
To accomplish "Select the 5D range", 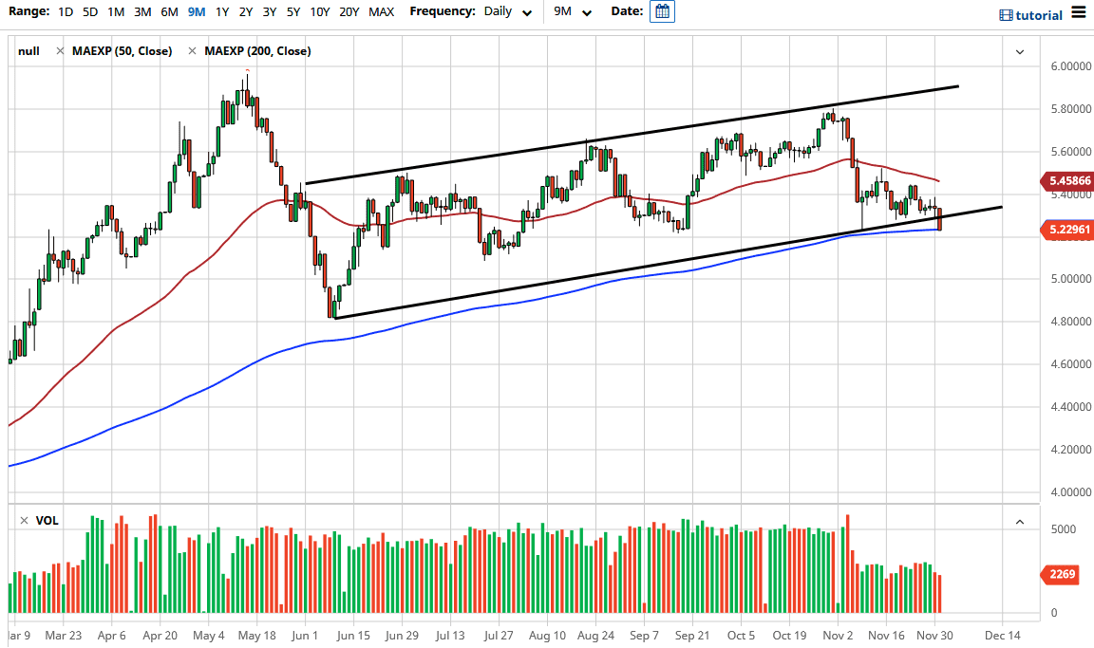I will point(89,12).
